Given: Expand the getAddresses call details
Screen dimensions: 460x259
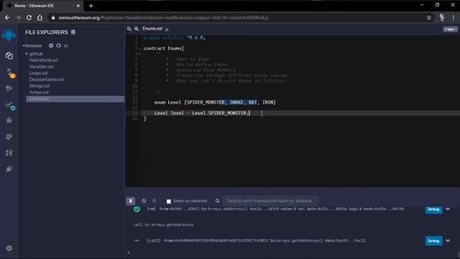Looking at the screenshot, I should (x=448, y=240).
